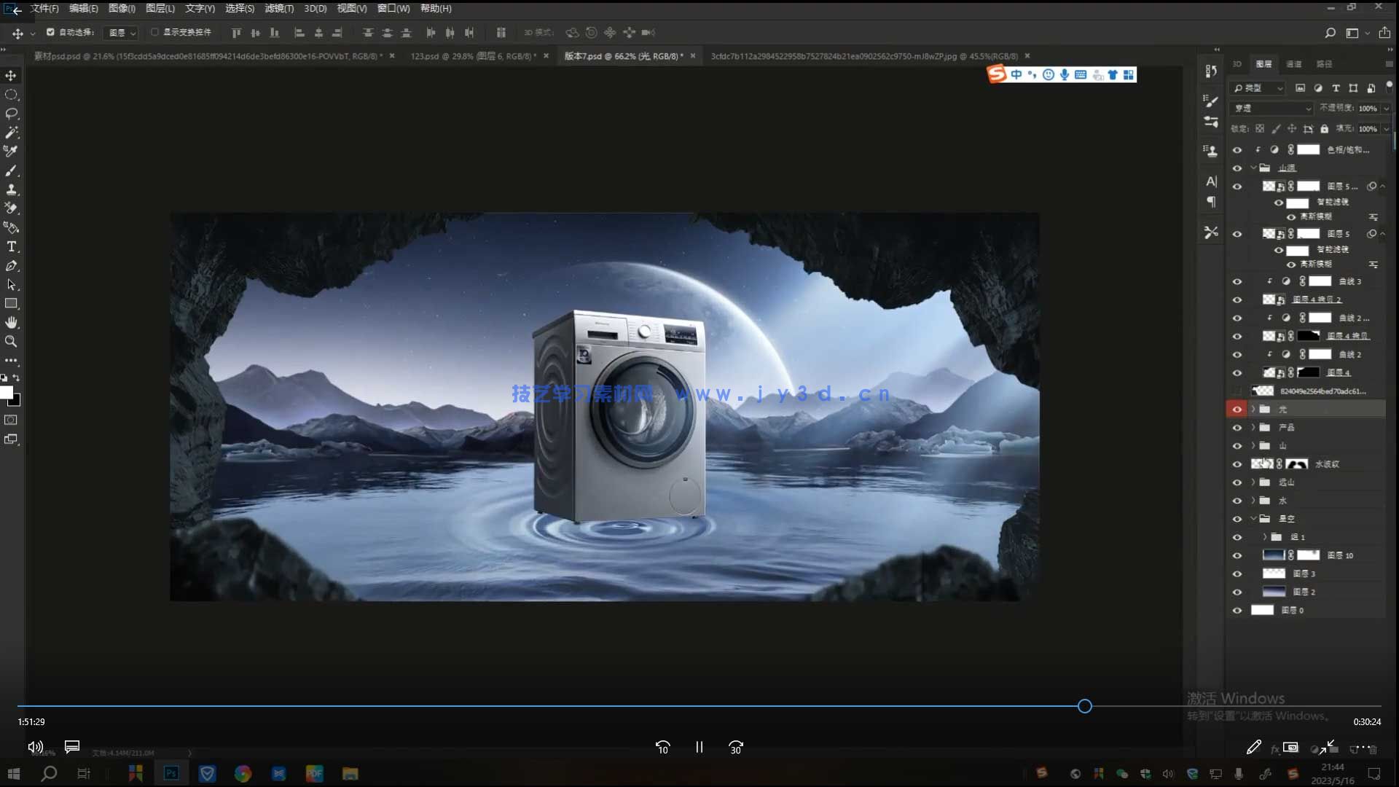This screenshot has height=787, width=1399.
Task: Collapse the 星空 layer group
Action: 1253,519
